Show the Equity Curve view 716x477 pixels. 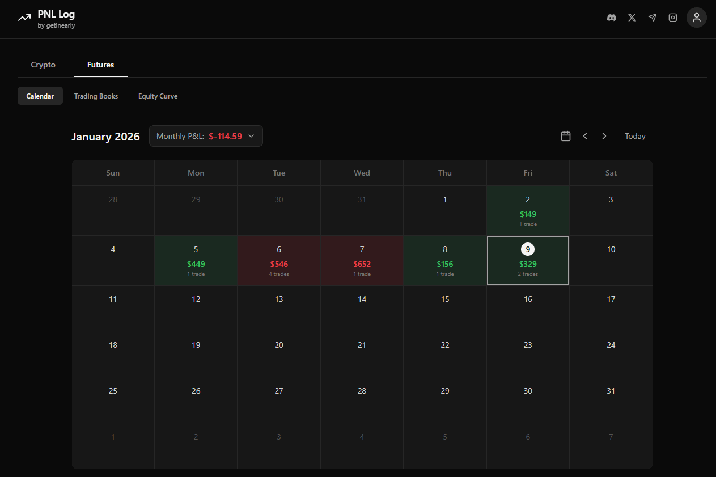click(x=158, y=96)
